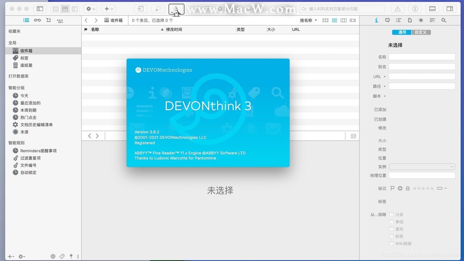This screenshot has height=261, width=464.
Task: Click the Move To toolbar icon
Action: click(x=141, y=9)
